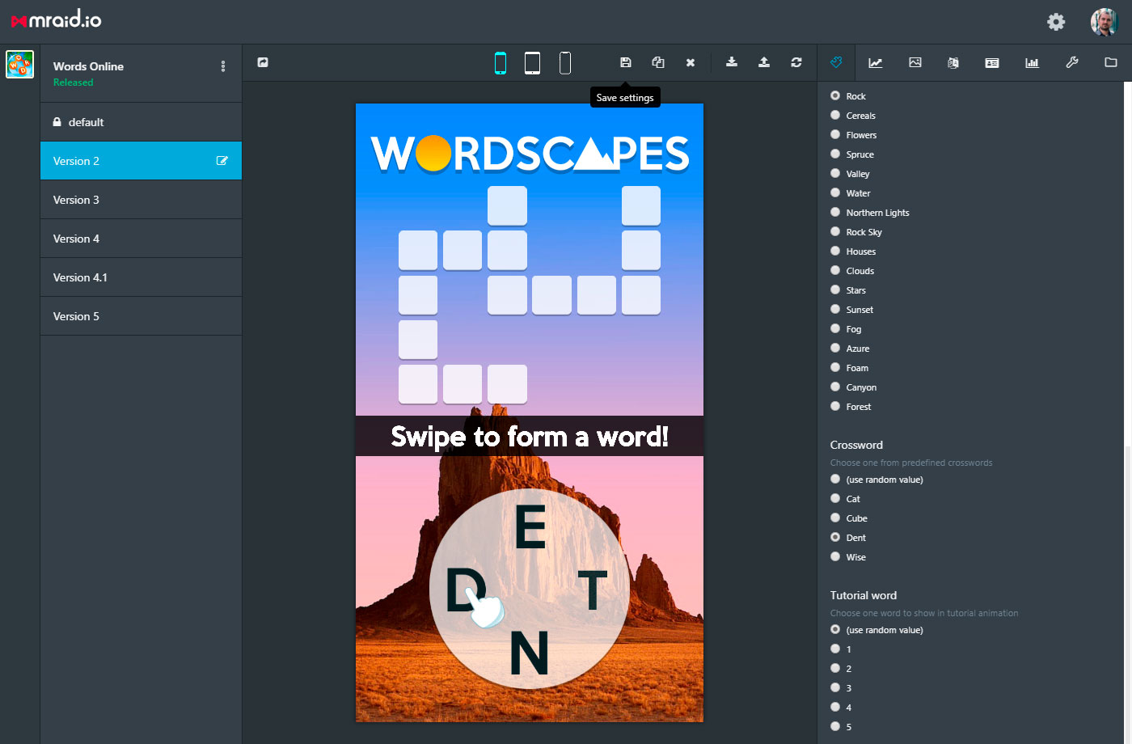
Task: Select the Stars background option
Action: [x=835, y=290]
